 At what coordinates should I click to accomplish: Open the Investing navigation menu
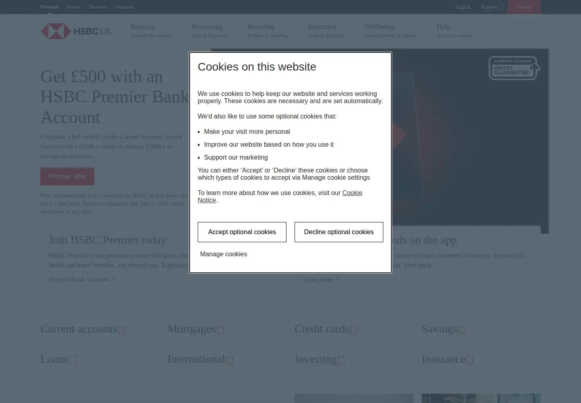coord(267,31)
